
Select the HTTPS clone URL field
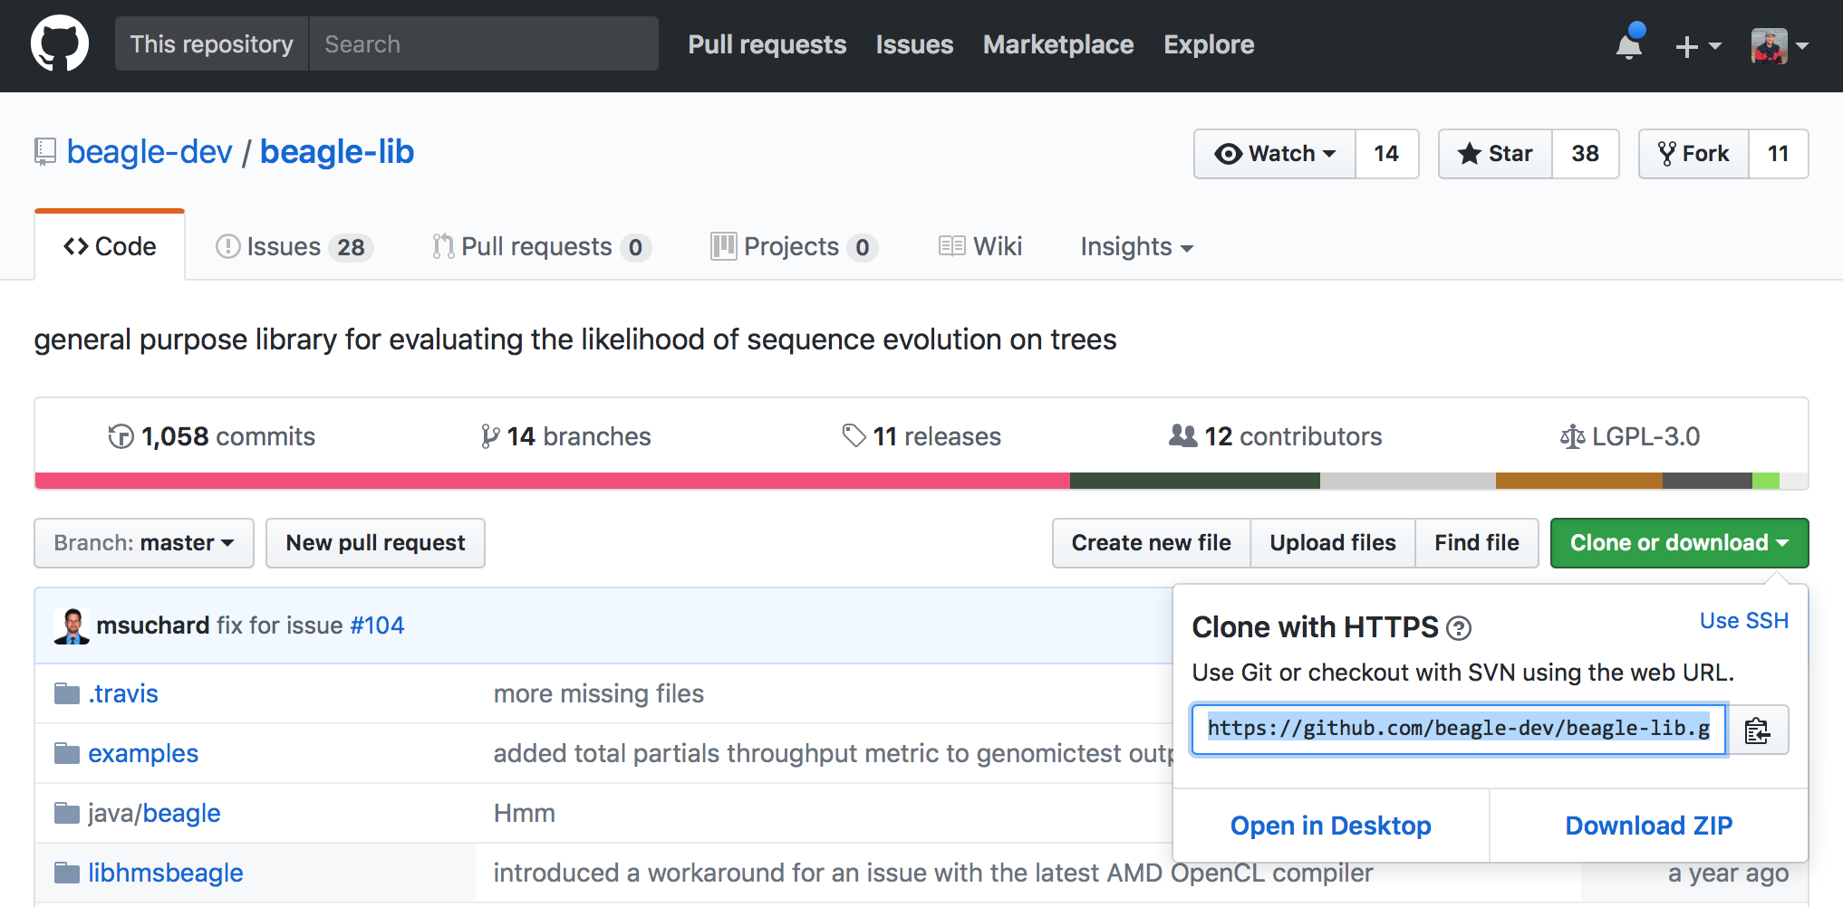point(1459,730)
